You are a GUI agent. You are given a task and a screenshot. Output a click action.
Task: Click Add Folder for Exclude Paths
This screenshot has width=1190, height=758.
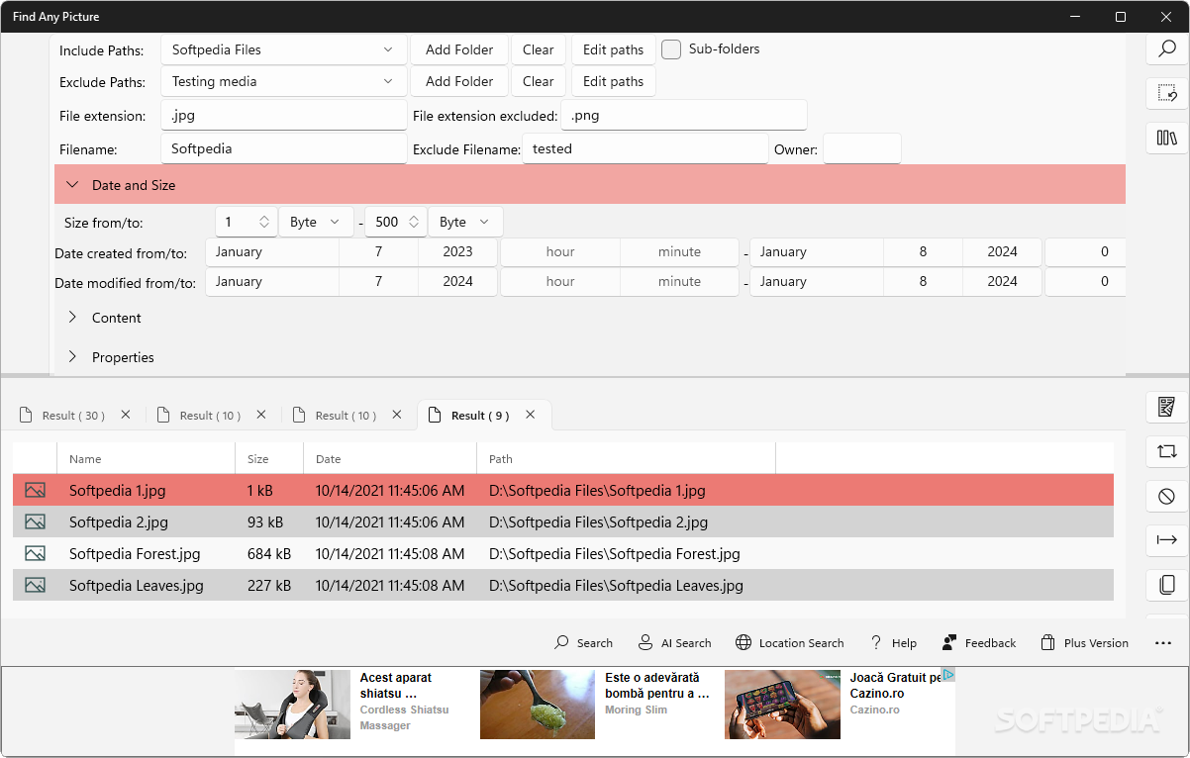459,81
